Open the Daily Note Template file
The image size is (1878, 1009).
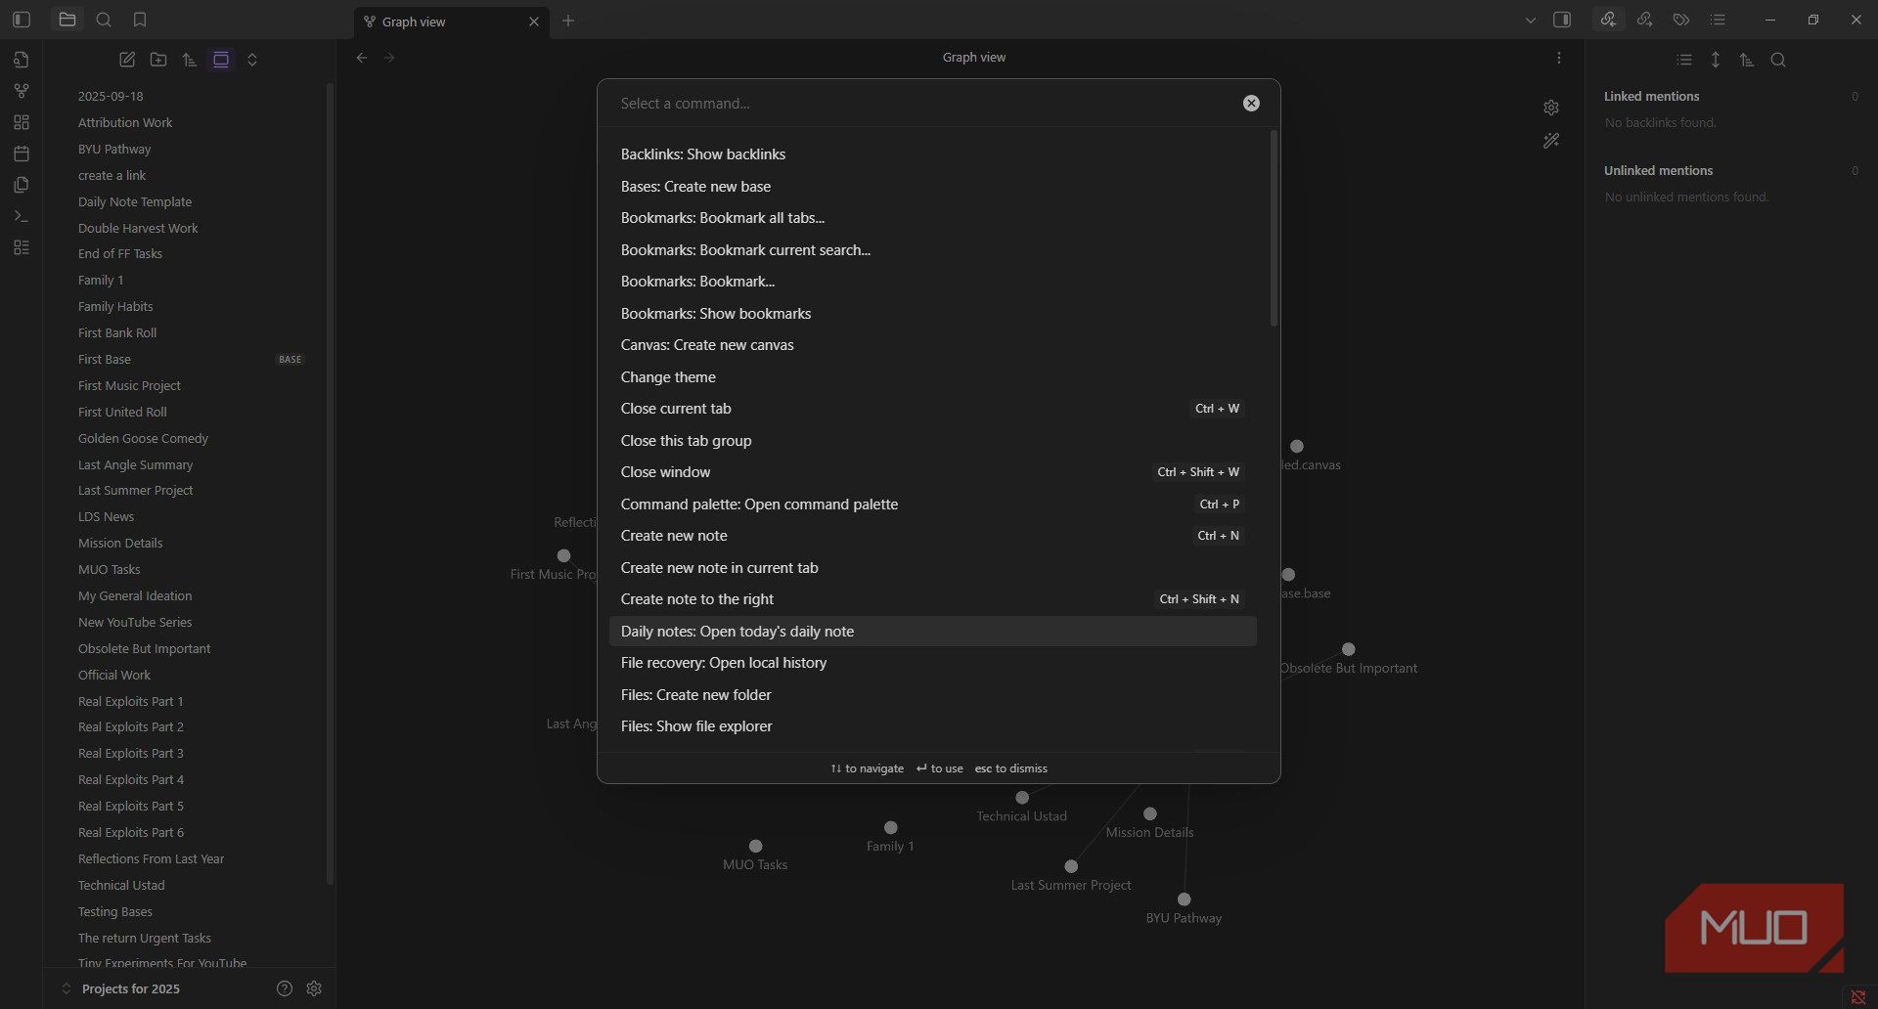pos(191,201)
